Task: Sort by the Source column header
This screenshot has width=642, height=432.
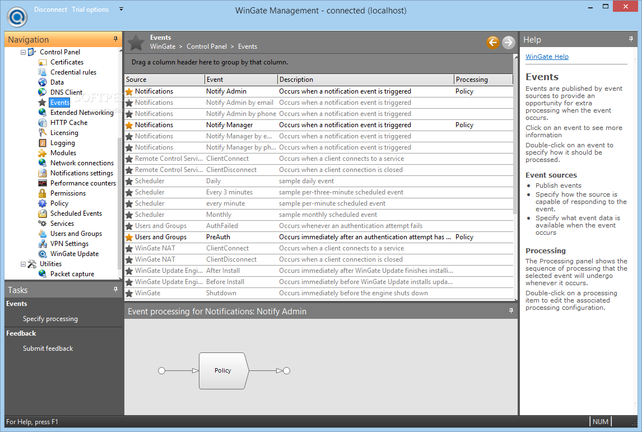Action: 164,80
